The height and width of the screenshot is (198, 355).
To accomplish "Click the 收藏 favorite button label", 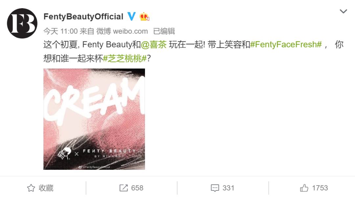I will click(x=46, y=188).
